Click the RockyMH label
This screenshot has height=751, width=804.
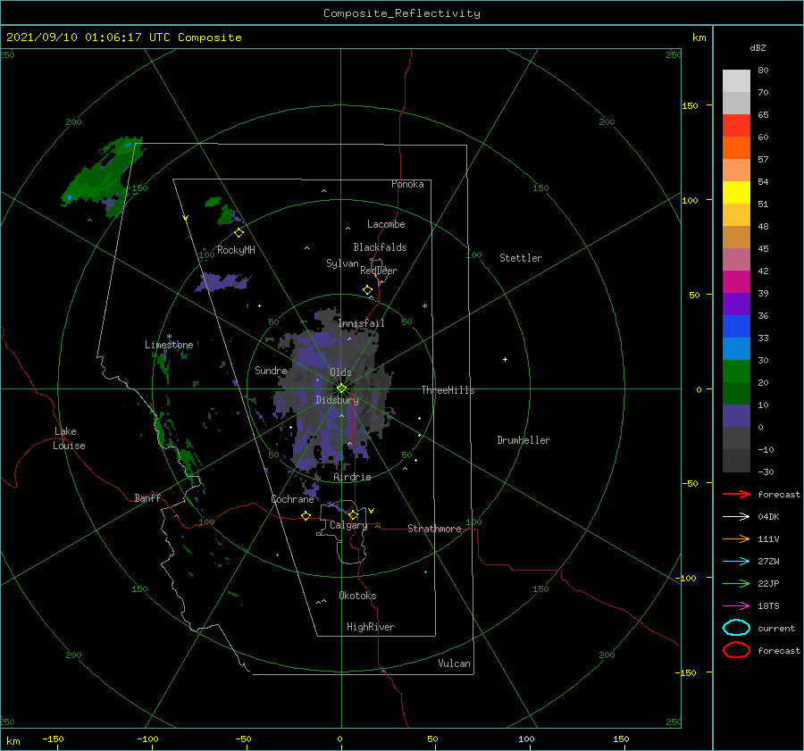click(236, 250)
